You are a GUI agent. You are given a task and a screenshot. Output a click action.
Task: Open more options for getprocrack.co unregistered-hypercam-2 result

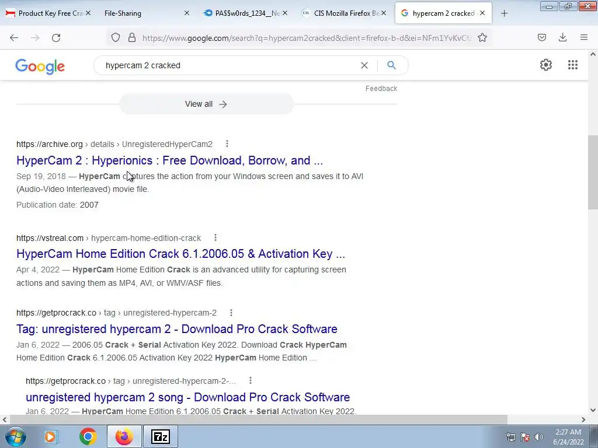231,313
